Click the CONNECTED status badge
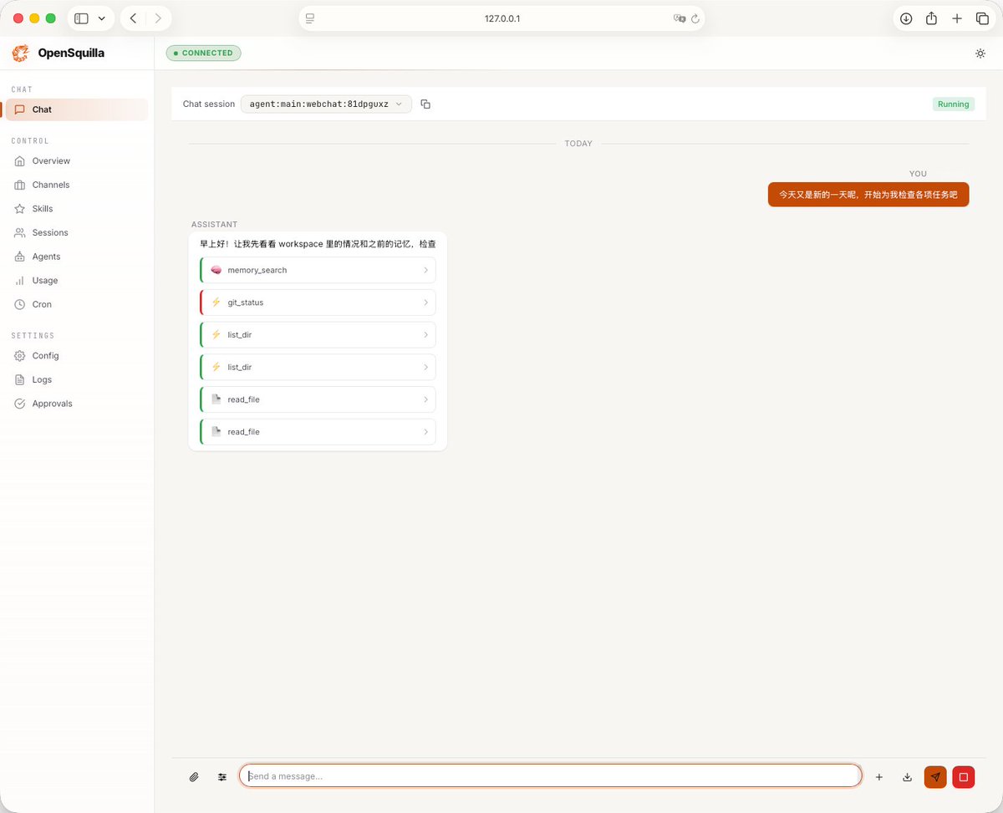Screen dimensions: 1003x813 204,53
